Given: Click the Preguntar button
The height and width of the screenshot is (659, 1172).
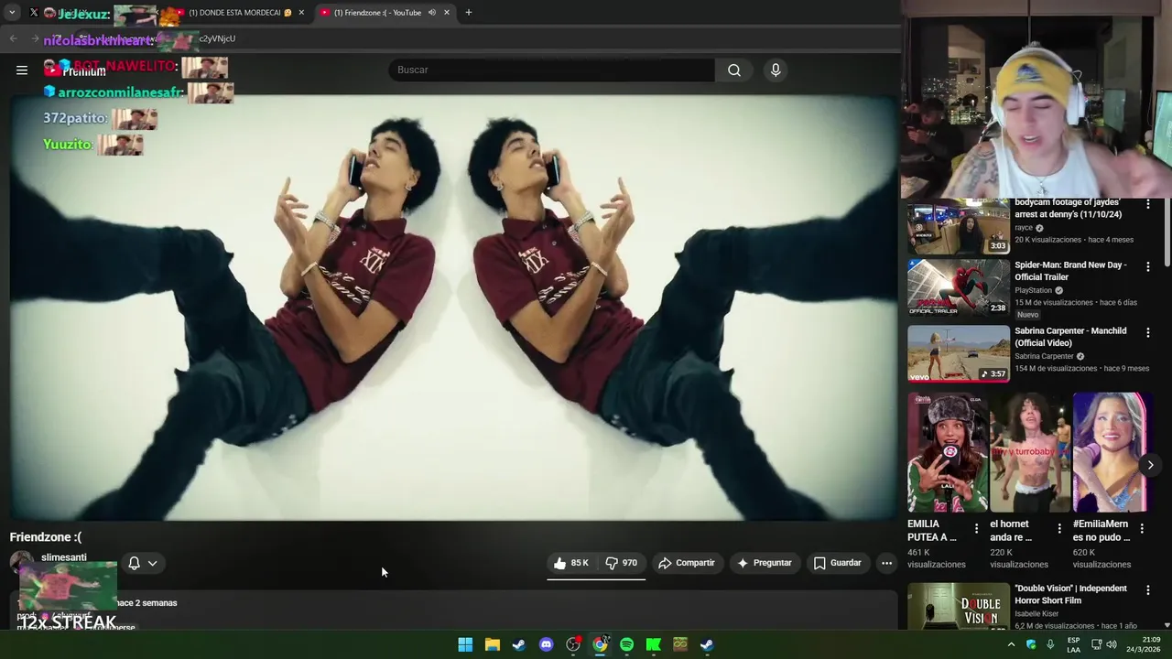Looking at the screenshot, I should (765, 563).
